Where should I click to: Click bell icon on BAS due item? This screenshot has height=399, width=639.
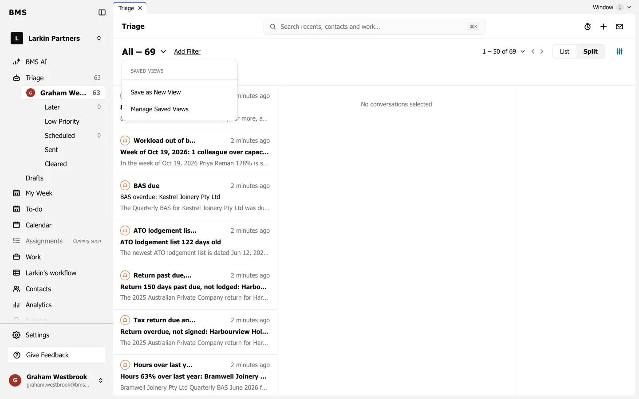(x=125, y=186)
